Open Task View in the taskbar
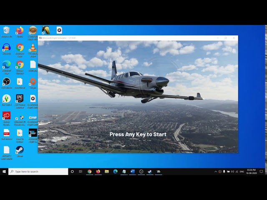Screen dimensions: 267x200 click(81, 172)
